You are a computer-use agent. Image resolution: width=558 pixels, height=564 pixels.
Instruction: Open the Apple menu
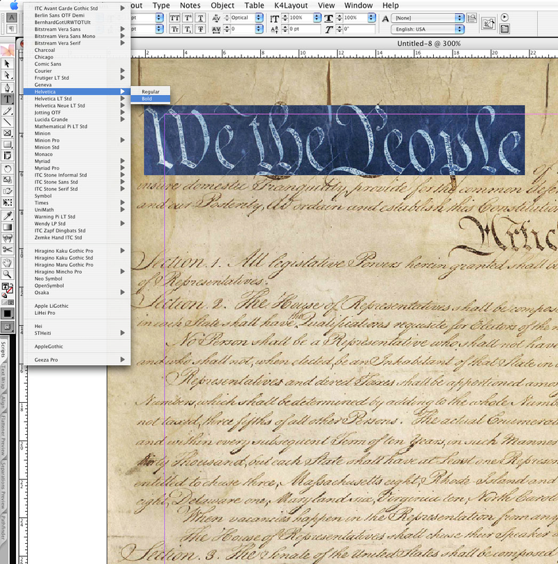(x=14, y=6)
